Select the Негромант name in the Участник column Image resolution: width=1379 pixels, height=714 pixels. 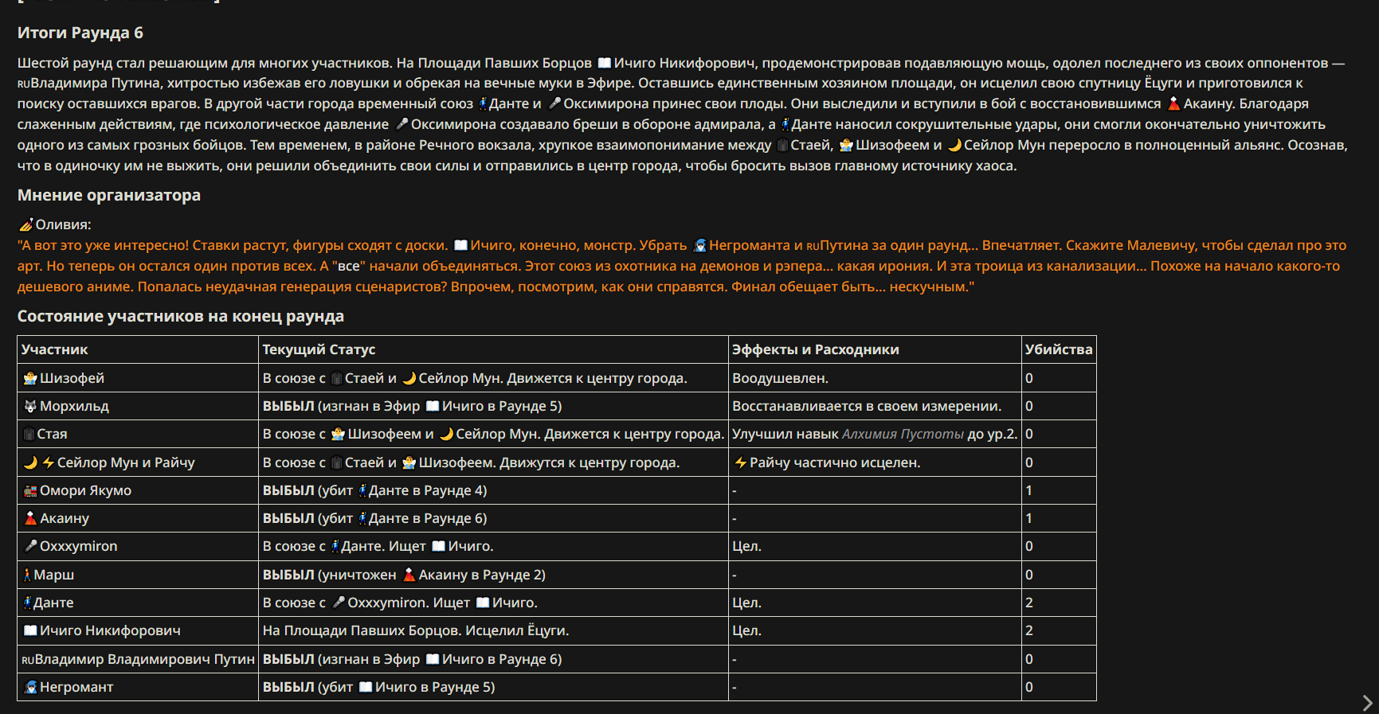76,687
